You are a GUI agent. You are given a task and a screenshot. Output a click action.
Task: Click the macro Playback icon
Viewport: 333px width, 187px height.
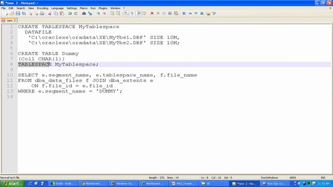[164, 14]
